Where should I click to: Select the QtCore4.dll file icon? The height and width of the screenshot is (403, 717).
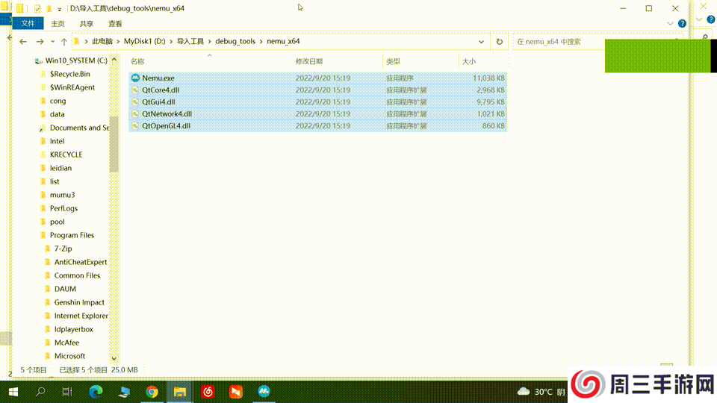tap(135, 90)
